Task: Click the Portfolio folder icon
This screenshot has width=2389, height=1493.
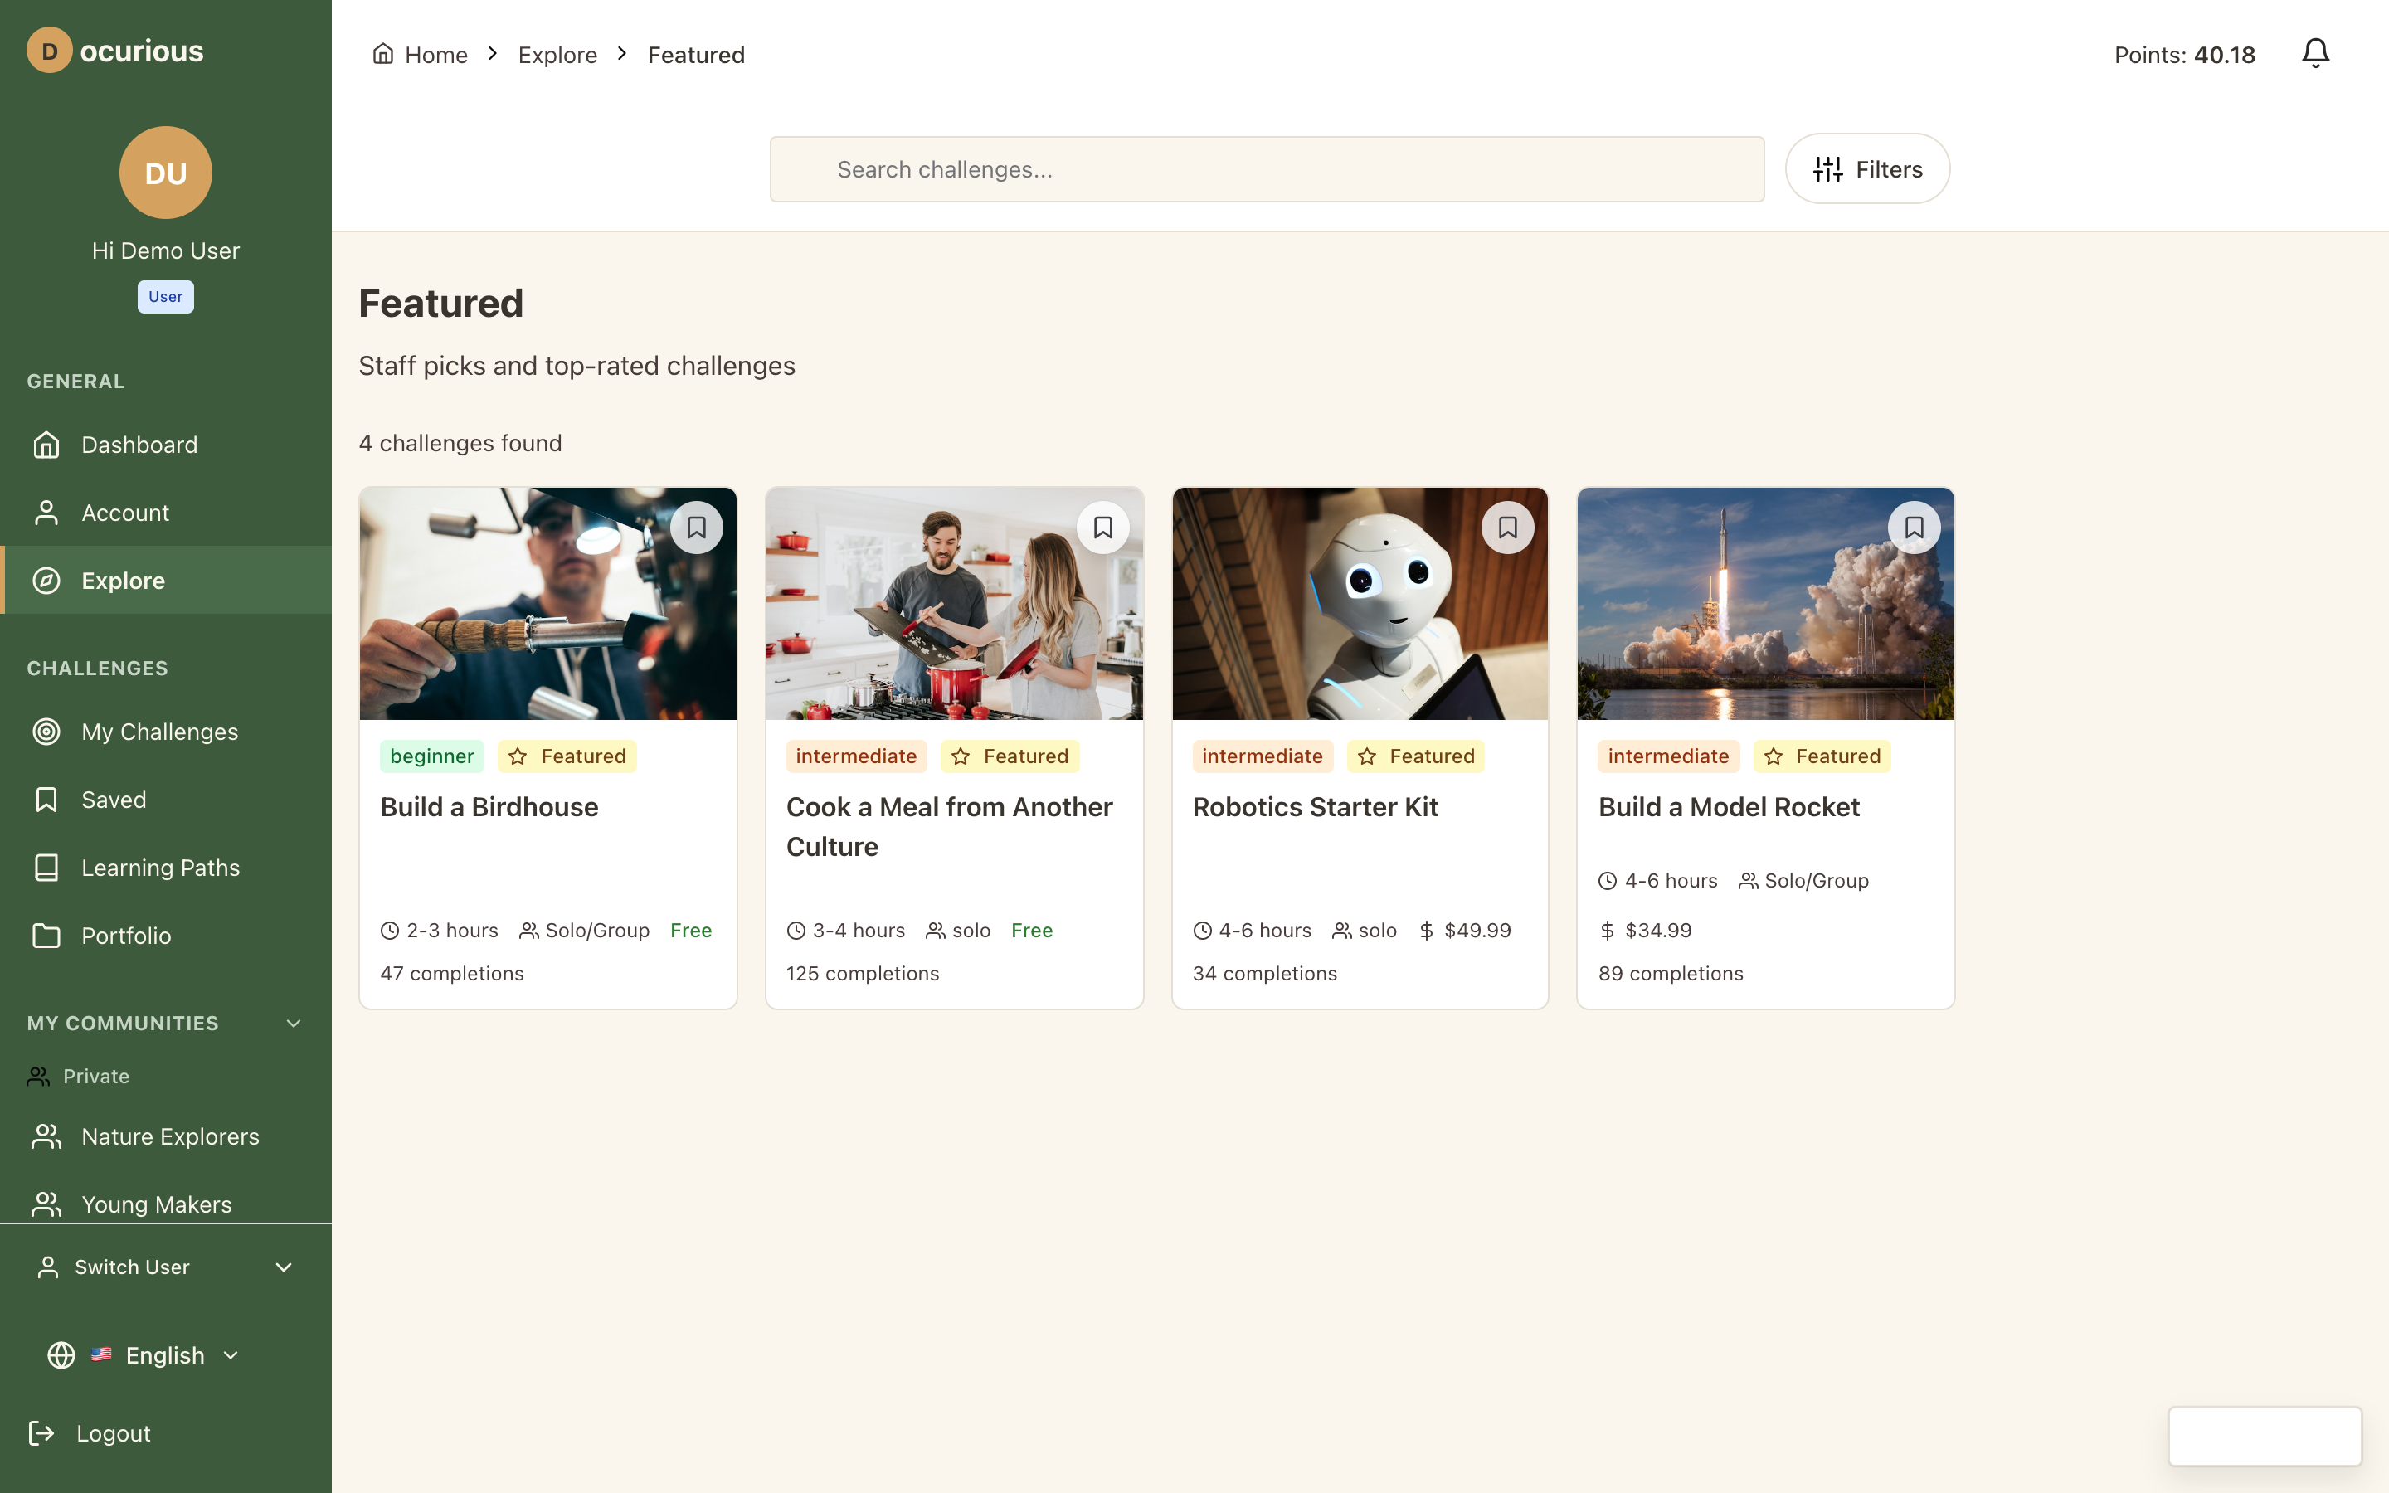Action: tap(46, 935)
